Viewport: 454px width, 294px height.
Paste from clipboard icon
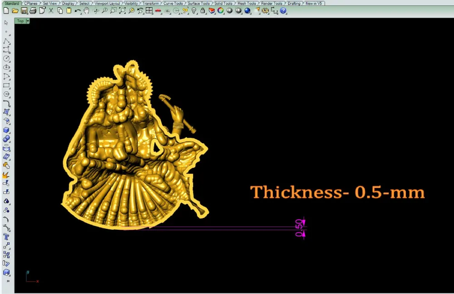[69, 11]
